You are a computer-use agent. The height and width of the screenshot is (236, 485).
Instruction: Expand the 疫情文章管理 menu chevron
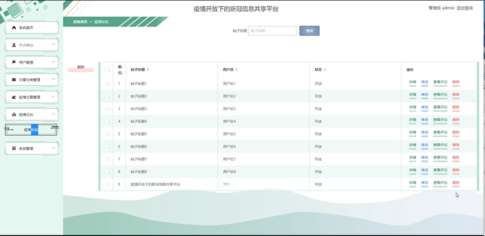click(x=53, y=96)
